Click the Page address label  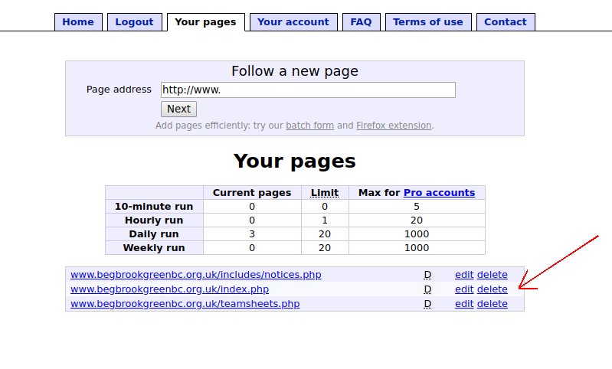(119, 90)
